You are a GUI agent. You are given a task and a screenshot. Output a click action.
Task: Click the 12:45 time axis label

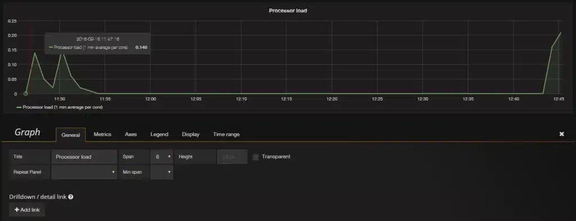(x=559, y=99)
